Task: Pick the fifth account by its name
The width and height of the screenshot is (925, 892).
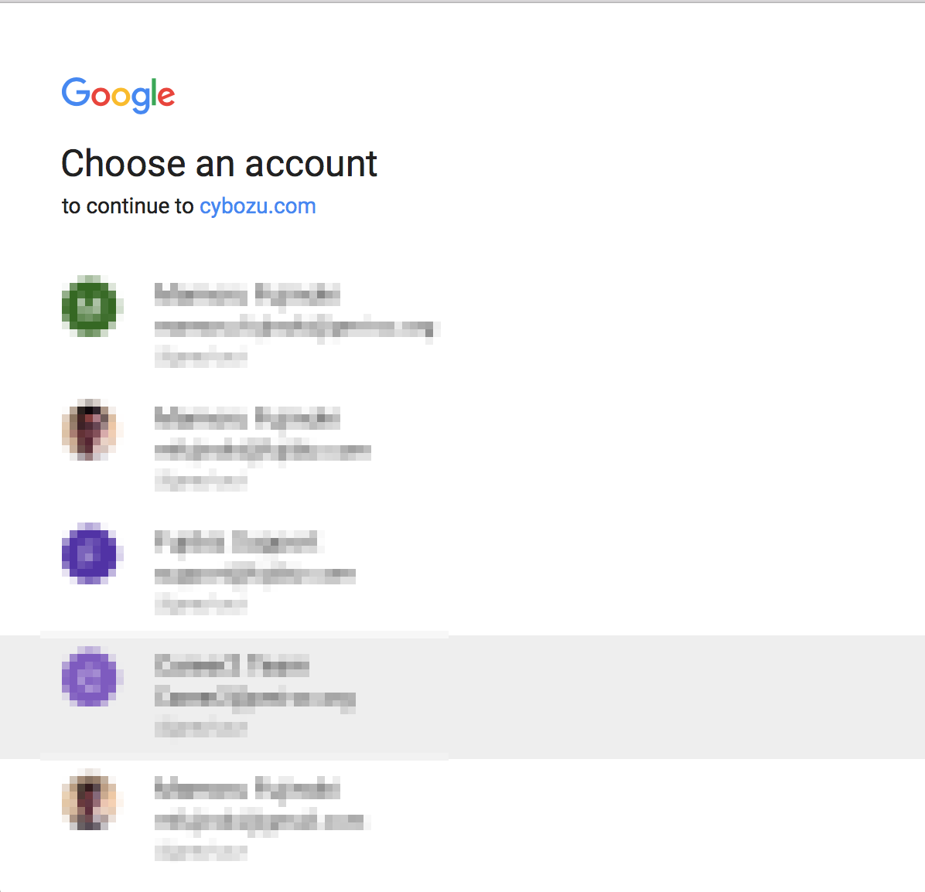Action: 247,789
